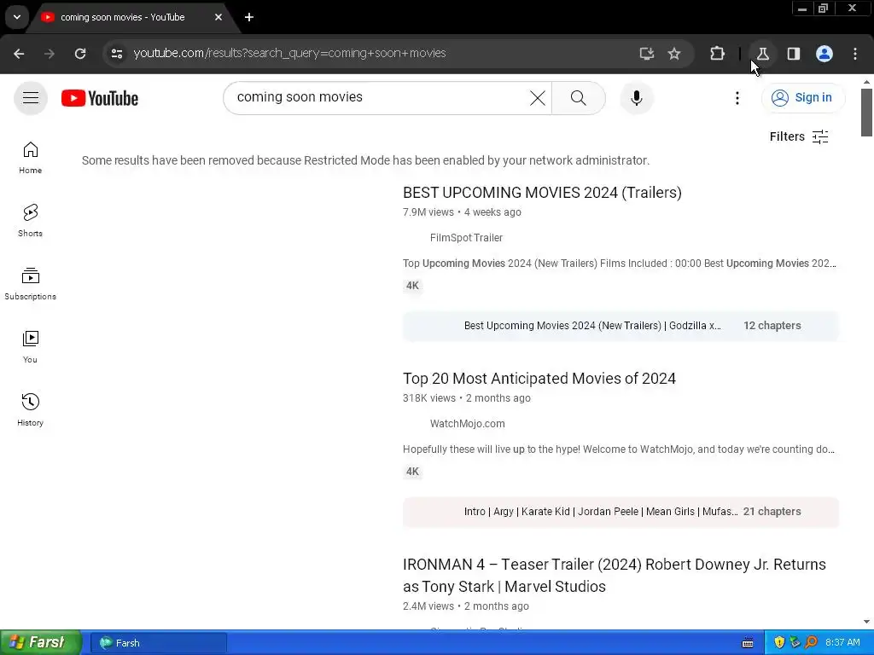Click the description starting 'Hopefully these will live up'

point(619,449)
